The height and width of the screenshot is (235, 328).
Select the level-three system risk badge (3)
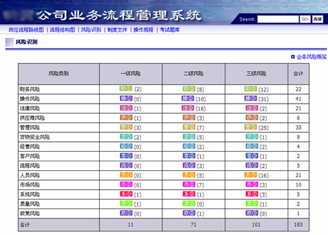click(252, 193)
